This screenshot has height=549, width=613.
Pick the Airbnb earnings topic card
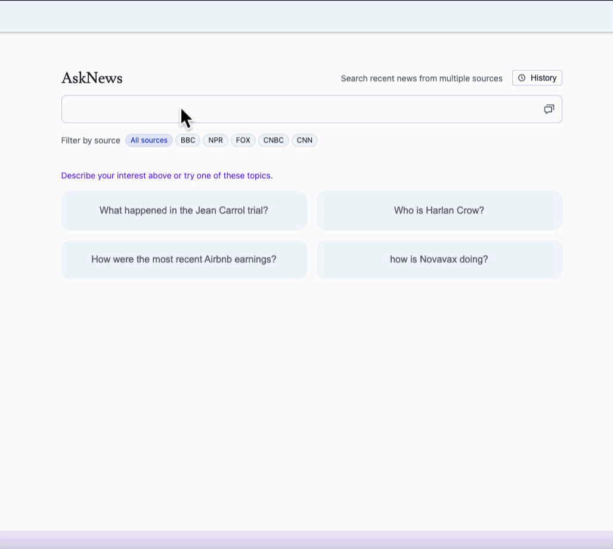184,259
